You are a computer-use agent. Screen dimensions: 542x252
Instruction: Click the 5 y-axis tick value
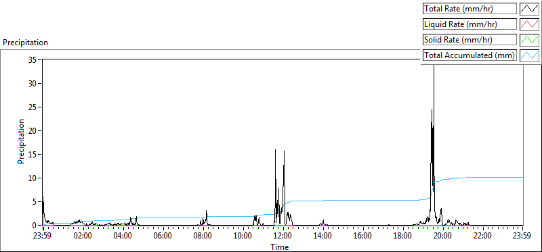click(x=35, y=202)
